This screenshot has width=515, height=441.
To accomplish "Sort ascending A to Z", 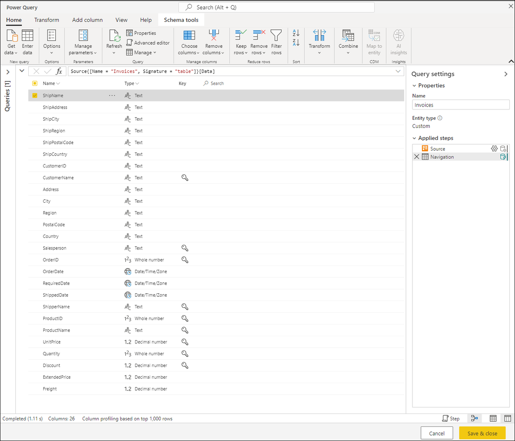I will (296, 33).
